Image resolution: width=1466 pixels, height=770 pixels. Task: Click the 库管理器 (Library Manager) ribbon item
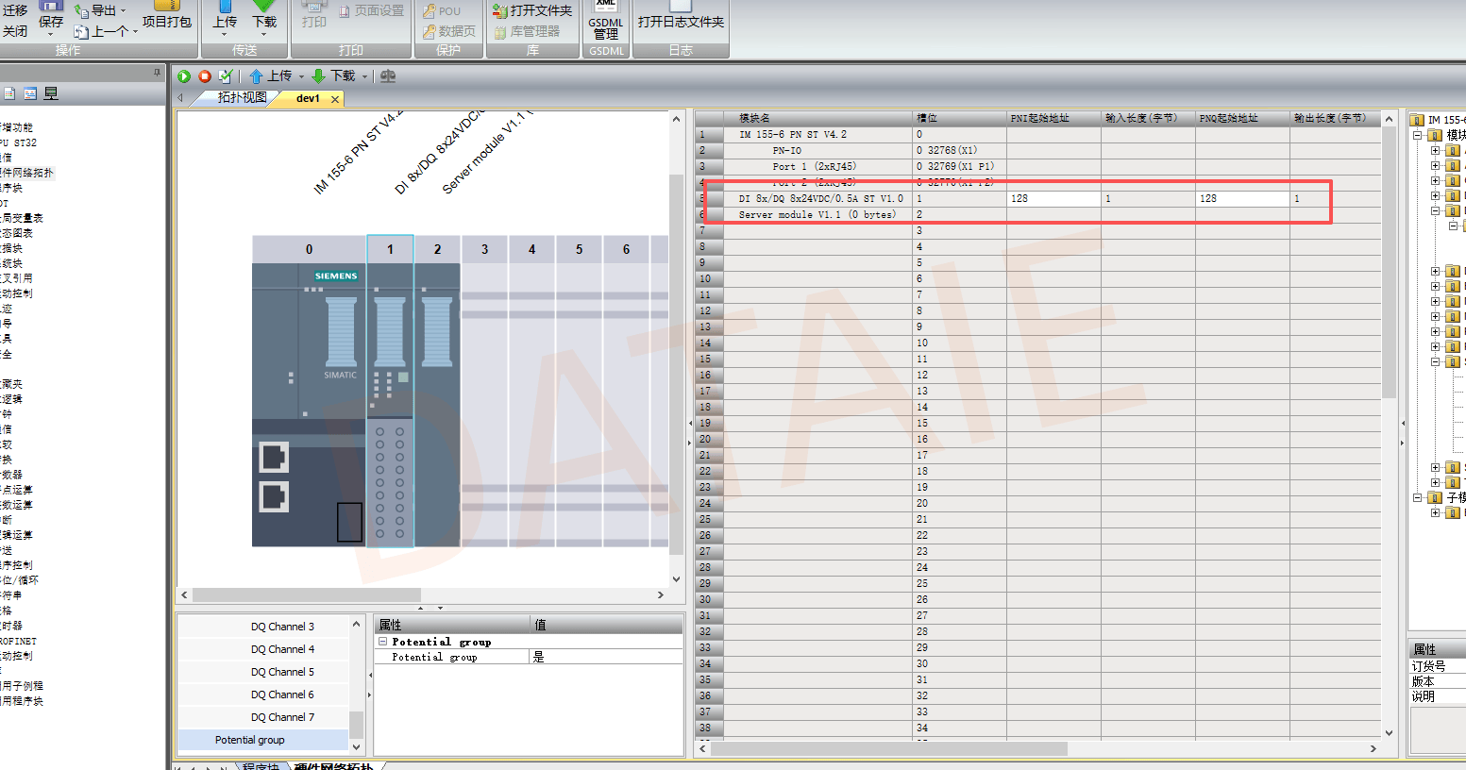click(527, 31)
